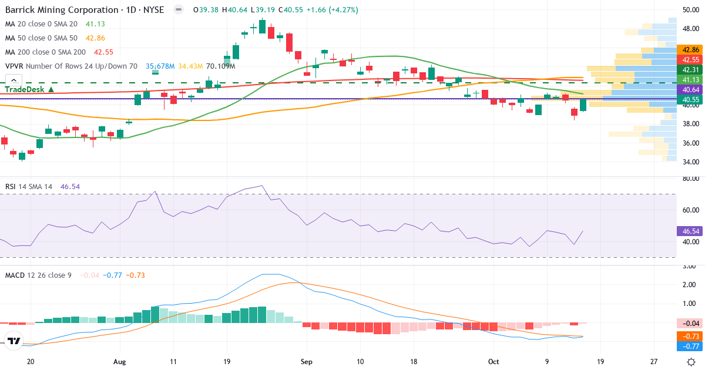This screenshot has width=705, height=370.
Task: Click the TradingView logo
Action: pyautogui.click(x=14, y=340)
